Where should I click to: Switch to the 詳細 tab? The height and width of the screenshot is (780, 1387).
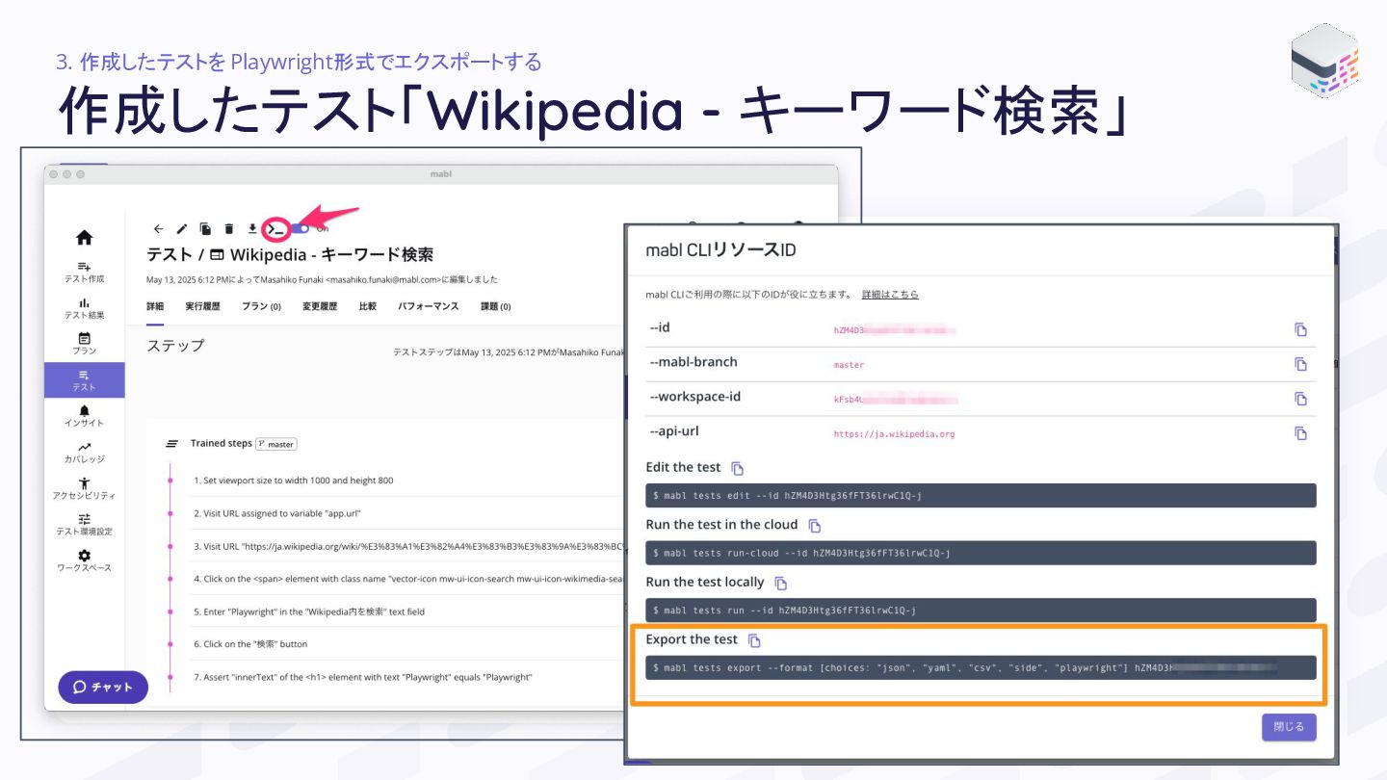[155, 307]
